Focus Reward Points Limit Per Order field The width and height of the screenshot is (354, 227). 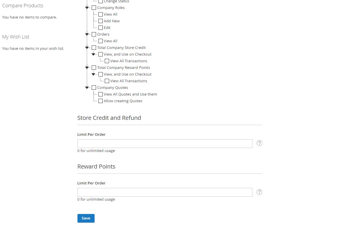pos(165,192)
